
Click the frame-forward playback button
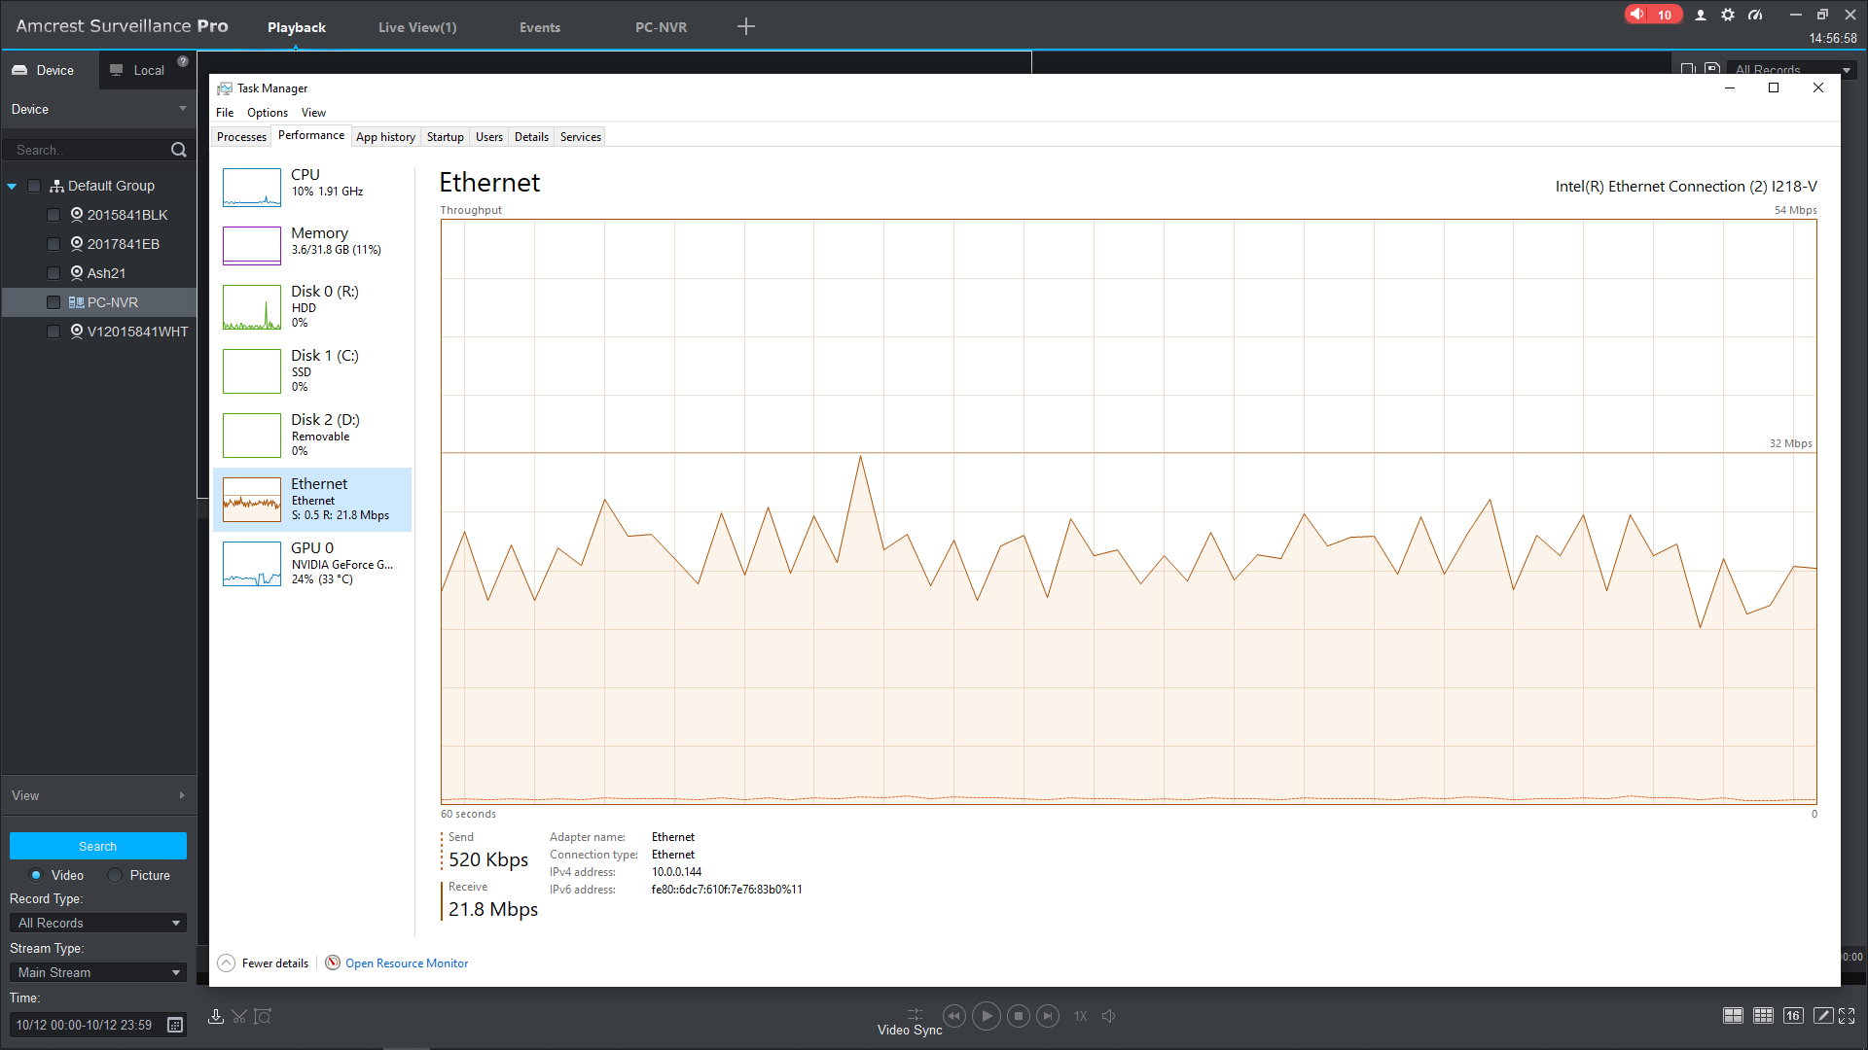point(1048,1016)
